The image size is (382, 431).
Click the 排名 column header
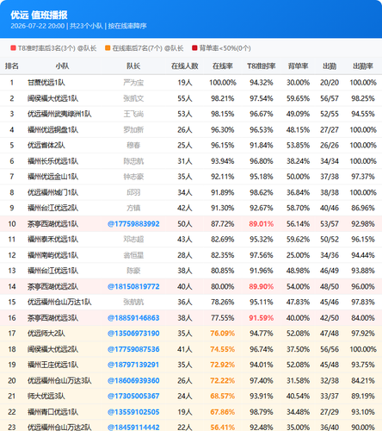pos(12,66)
